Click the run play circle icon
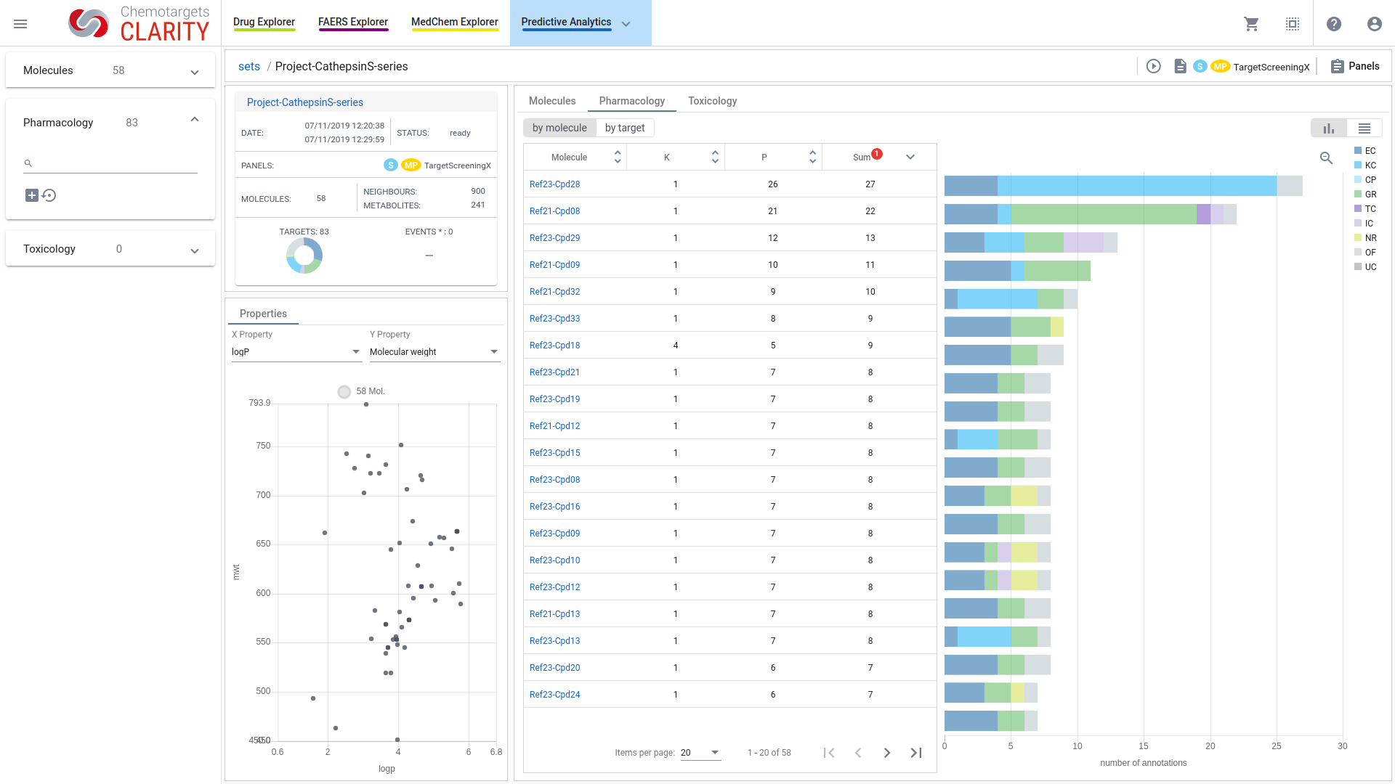This screenshot has width=1395, height=784. tap(1153, 66)
